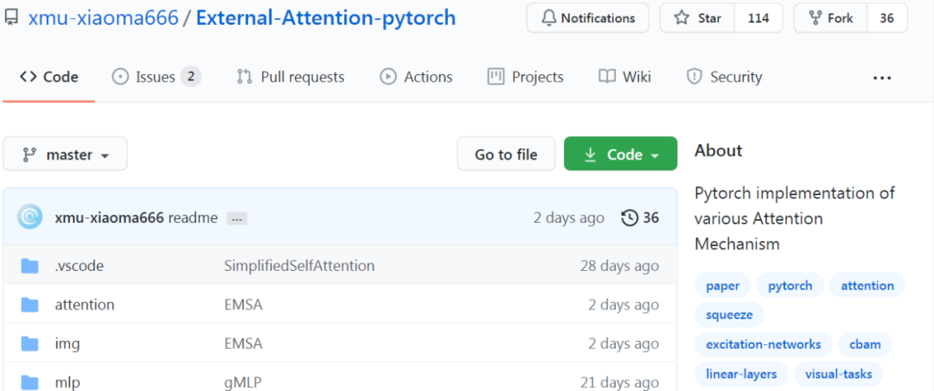Select the pytorch topic tag
The image size is (934, 391).
[790, 285]
